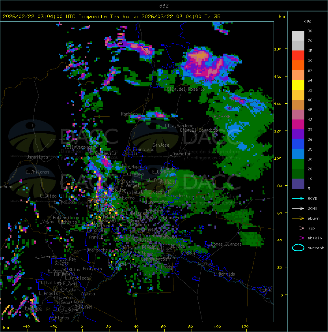Screen dimensions: 328x332
Task: Click the '2026/02/22 03:04:00 UTC' start timestamp
Action: point(39,17)
